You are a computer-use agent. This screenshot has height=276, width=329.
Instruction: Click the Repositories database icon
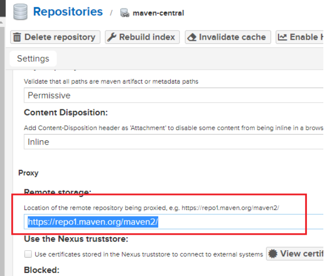tap(20, 12)
